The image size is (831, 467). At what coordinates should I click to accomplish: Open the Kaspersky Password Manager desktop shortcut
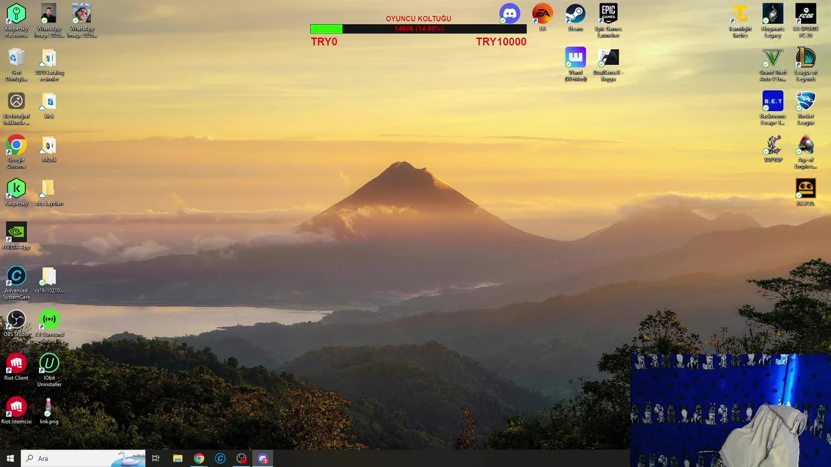tap(16, 20)
